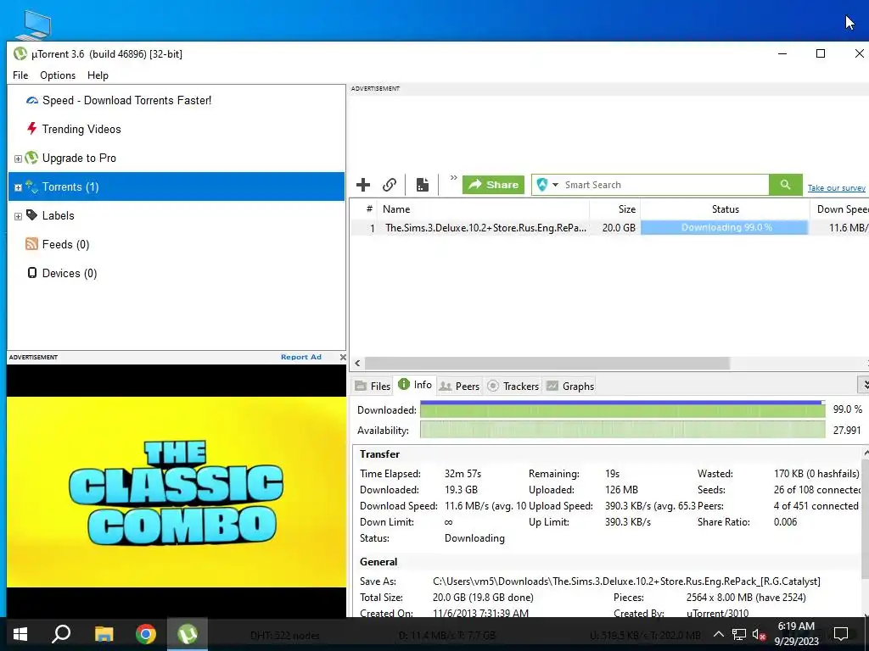Open the notification center icon
Image resolution: width=869 pixels, height=651 pixels.
[841, 634]
